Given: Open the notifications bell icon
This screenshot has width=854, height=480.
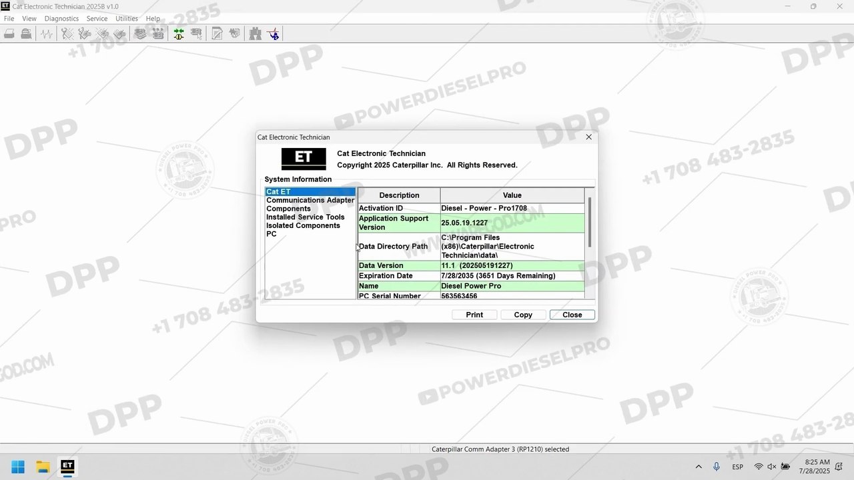Looking at the screenshot, I should [840, 467].
